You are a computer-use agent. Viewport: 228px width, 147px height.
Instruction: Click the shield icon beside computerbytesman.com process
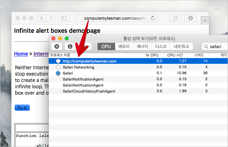click(x=58, y=61)
